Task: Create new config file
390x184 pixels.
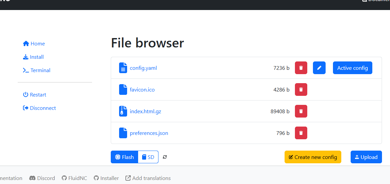Action: pyautogui.click(x=313, y=157)
